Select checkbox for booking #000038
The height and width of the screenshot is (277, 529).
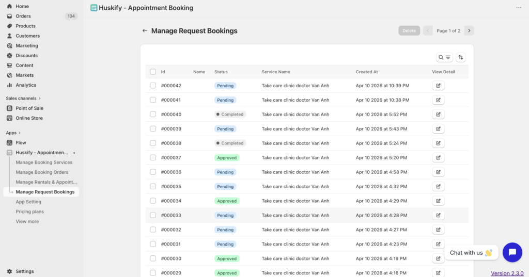pos(153,143)
